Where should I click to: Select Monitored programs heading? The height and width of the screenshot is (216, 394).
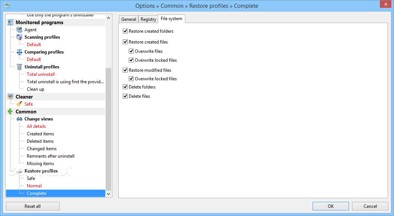(x=39, y=22)
